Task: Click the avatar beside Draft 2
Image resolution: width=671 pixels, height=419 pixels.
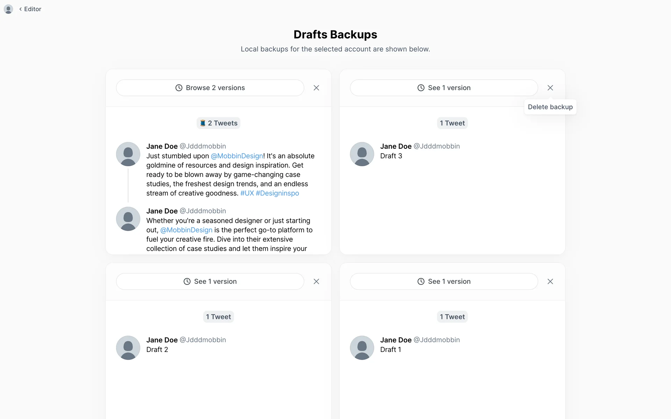Action: click(x=128, y=348)
